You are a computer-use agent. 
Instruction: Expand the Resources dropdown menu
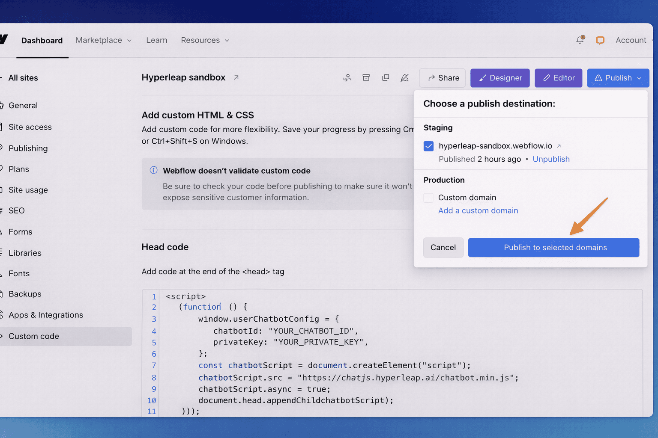click(205, 40)
